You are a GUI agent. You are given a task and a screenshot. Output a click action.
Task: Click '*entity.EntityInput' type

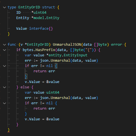tap(67, 55)
